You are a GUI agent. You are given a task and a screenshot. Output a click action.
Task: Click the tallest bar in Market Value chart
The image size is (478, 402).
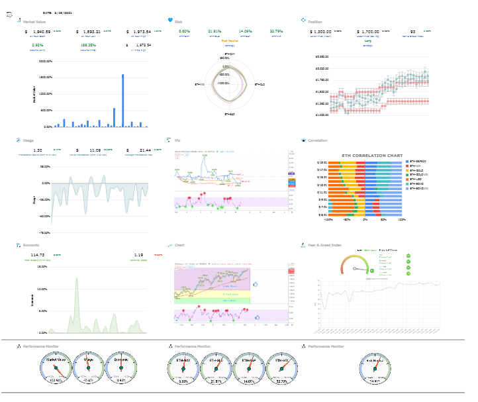coord(123,101)
